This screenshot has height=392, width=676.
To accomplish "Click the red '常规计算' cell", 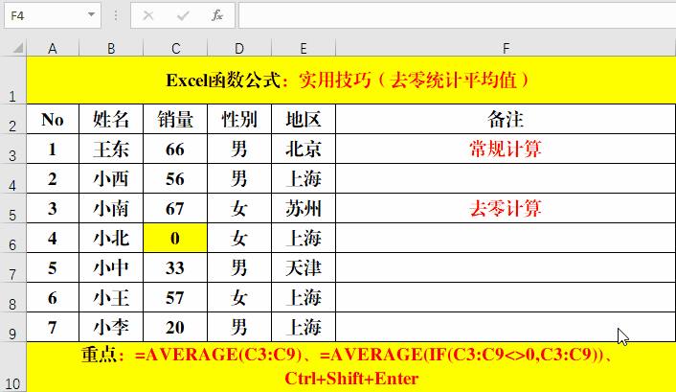I will pyautogui.click(x=506, y=149).
